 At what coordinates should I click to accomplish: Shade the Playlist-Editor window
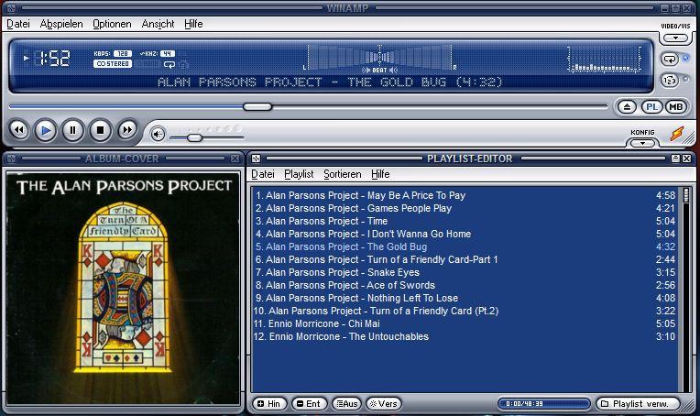pyautogui.click(x=675, y=159)
